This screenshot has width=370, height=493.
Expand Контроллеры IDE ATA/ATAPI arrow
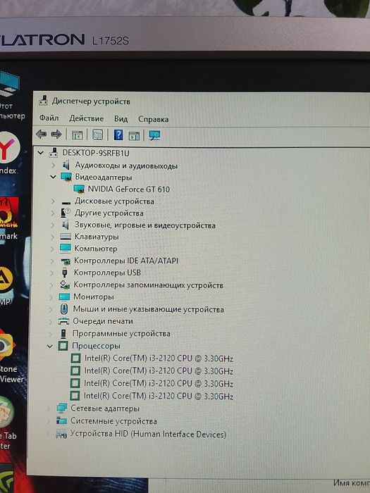(52, 261)
